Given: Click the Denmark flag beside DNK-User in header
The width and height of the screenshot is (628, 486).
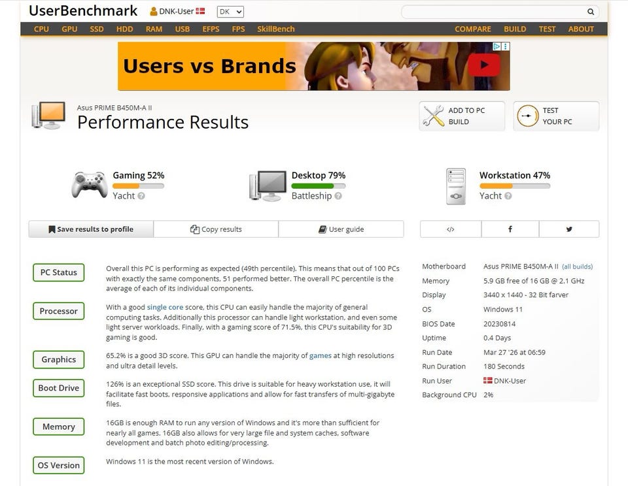Looking at the screenshot, I should [x=200, y=11].
